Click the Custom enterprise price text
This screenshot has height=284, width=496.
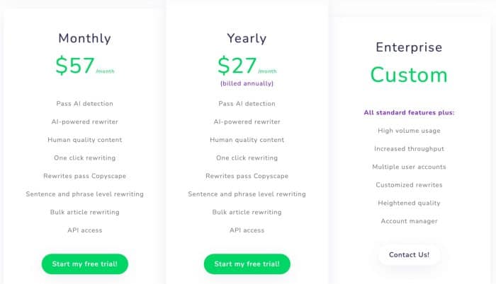pyautogui.click(x=409, y=75)
